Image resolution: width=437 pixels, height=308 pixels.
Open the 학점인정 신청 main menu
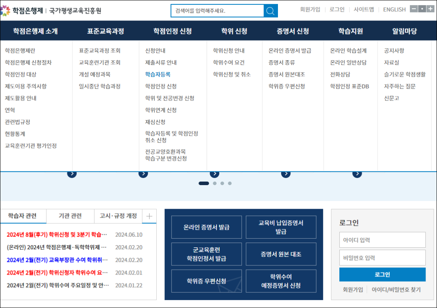[172, 31]
